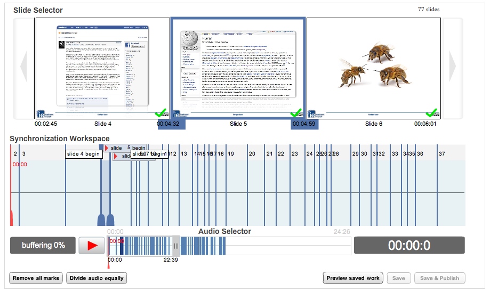Click the 00:04:32 start time of Slide 5
The width and height of the screenshot is (490, 292).
click(171, 124)
